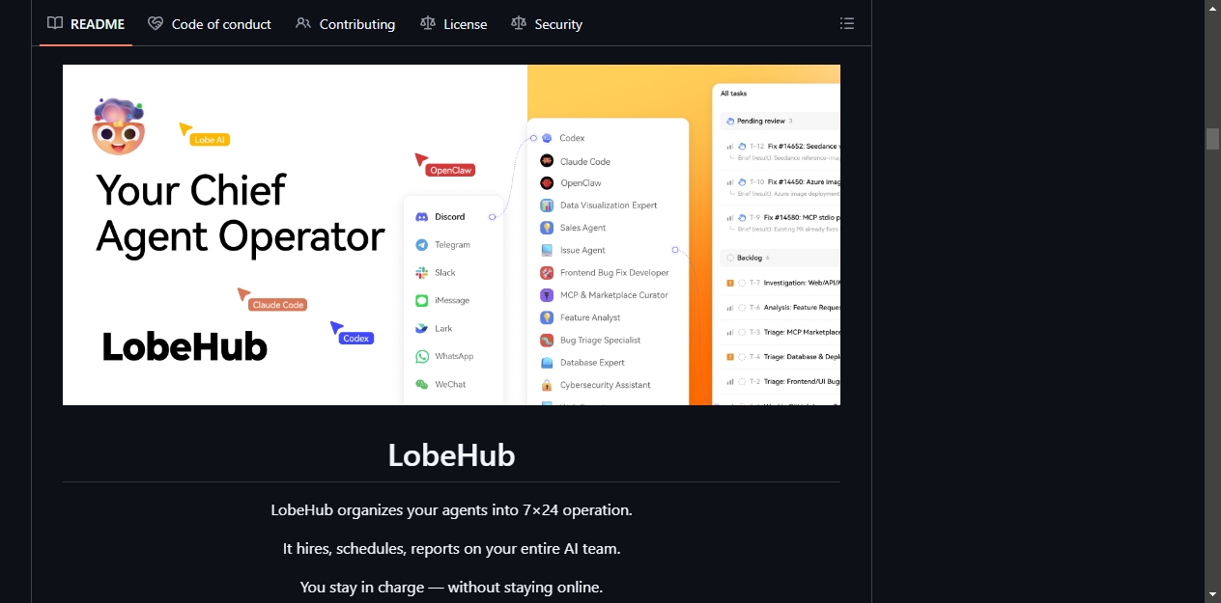Click the blue Codex cursor tag
The width and height of the screenshot is (1221, 603).
[x=356, y=339]
